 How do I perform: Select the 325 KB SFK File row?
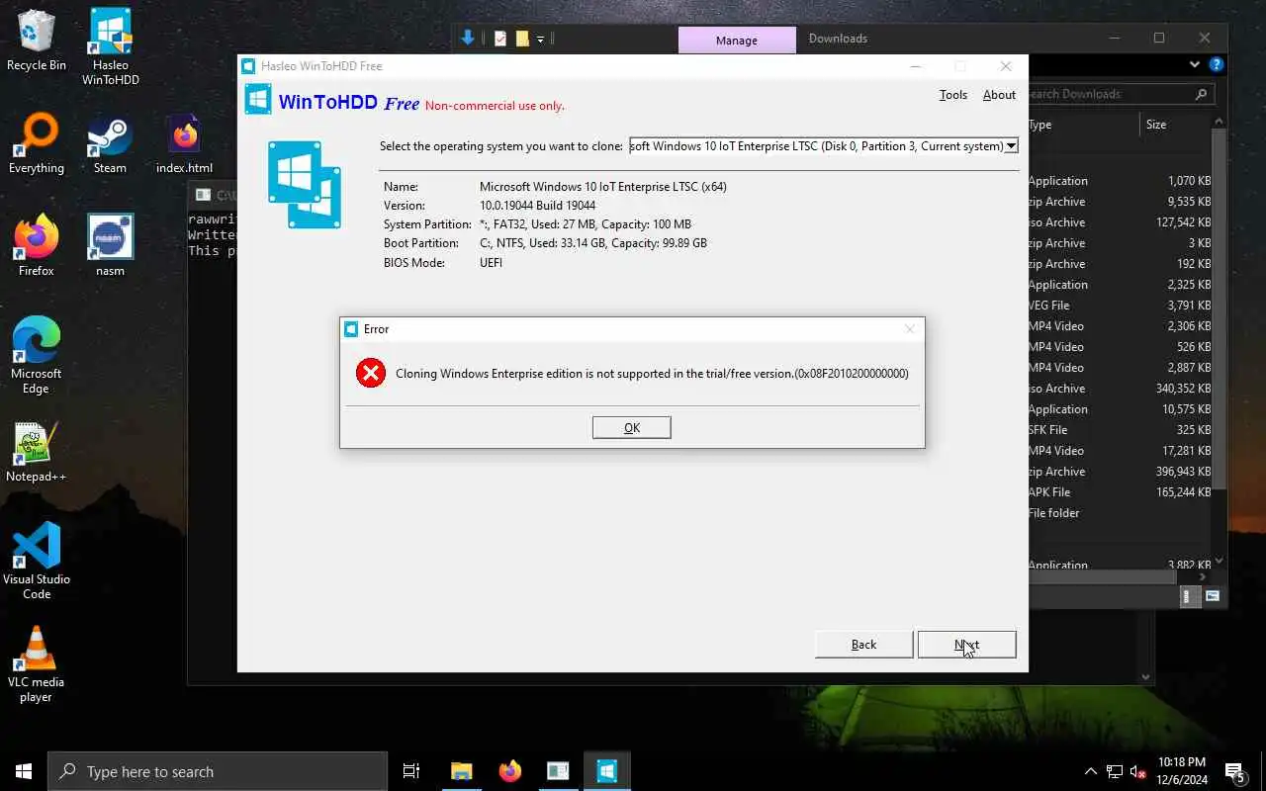(1120, 430)
